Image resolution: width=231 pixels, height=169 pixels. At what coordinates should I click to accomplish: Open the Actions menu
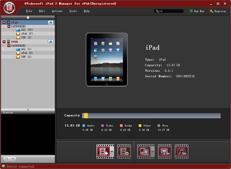[x=57, y=11]
